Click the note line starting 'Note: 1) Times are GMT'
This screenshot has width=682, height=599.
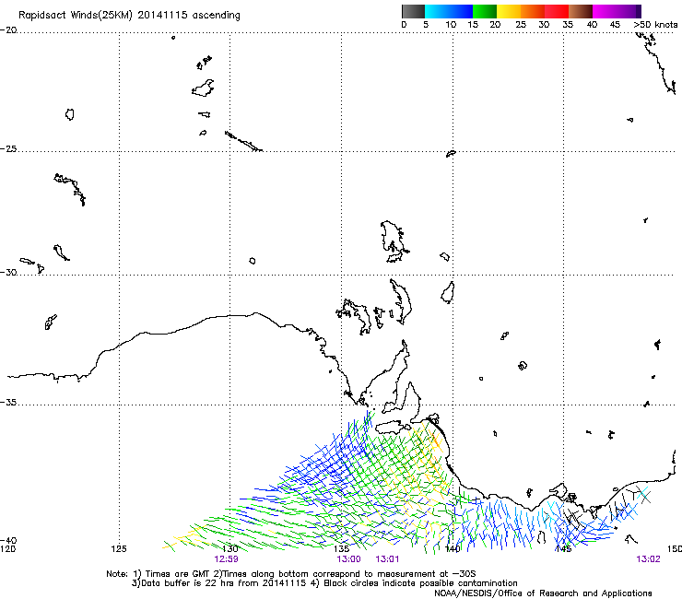click(291, 574)
